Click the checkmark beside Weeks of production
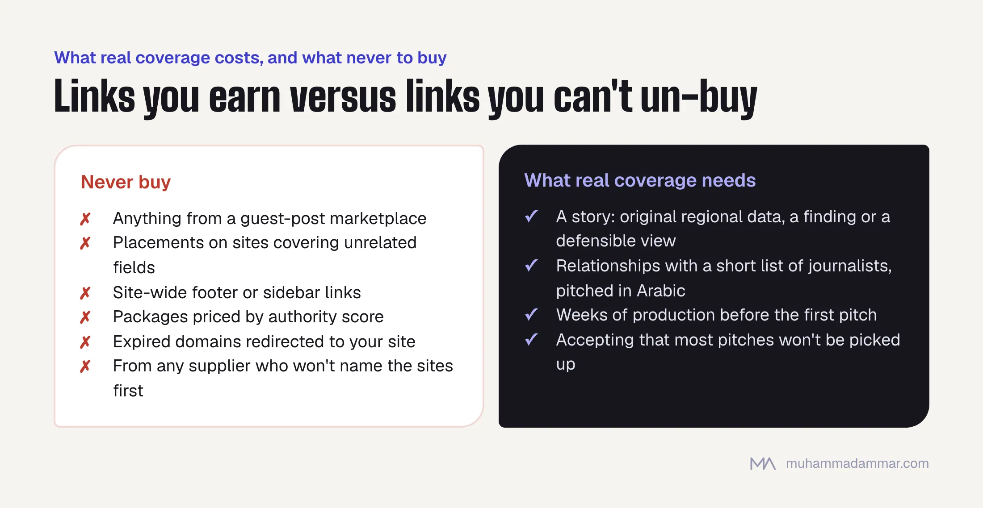This screenshot has width=983, height=508. [531, 315]
